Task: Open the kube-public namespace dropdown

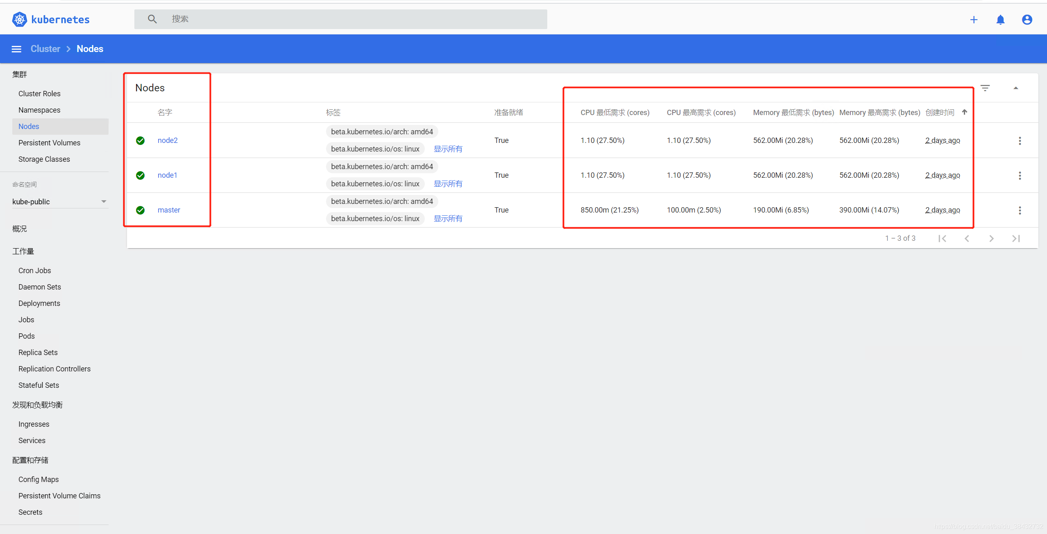Action: (x=59, y=201)
